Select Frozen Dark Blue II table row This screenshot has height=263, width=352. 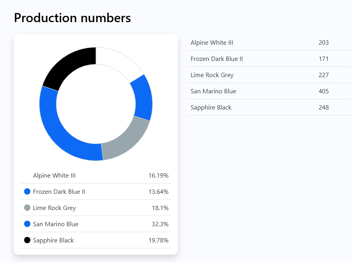click(270, 59)
